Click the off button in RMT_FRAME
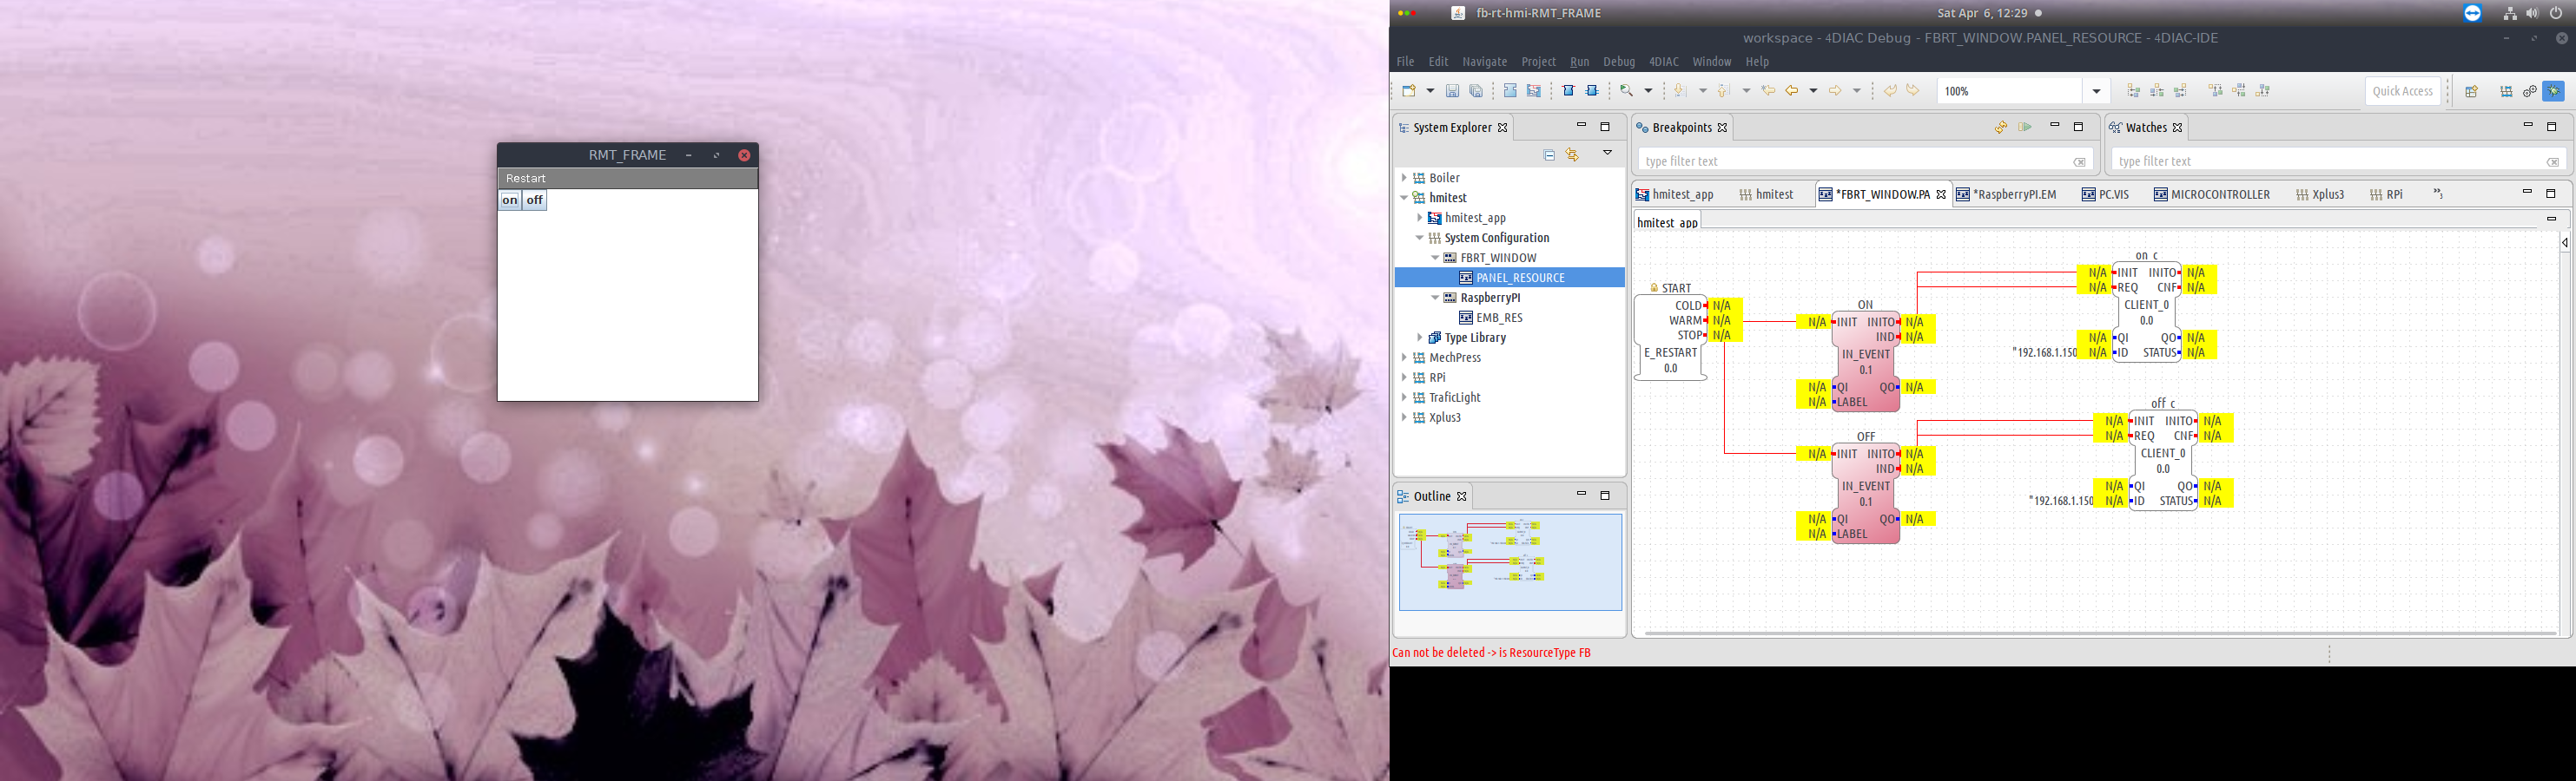2576x781 pixels. (x=535, y=200)
